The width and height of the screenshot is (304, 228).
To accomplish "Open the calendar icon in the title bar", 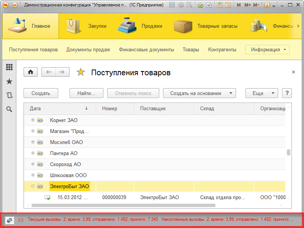I will 228,5.
